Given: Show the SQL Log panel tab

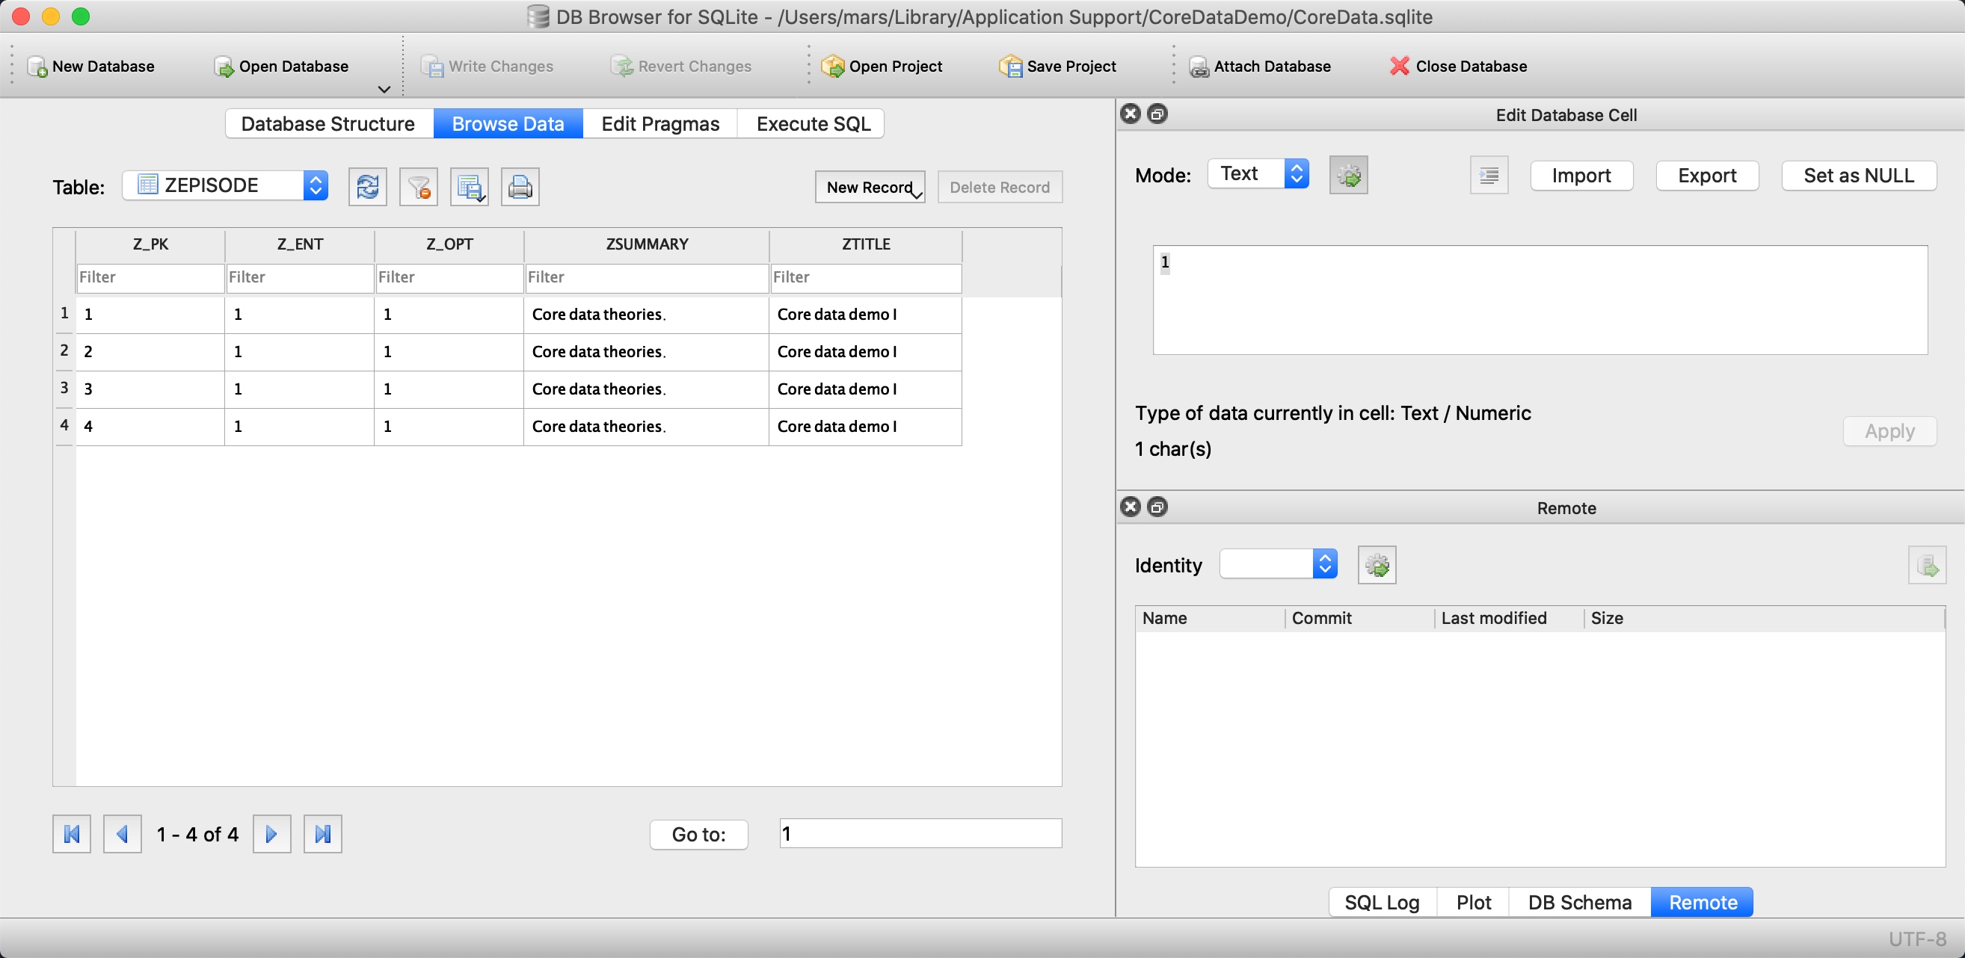Looking at the screenshot, I should click(x=1383, y=903).
